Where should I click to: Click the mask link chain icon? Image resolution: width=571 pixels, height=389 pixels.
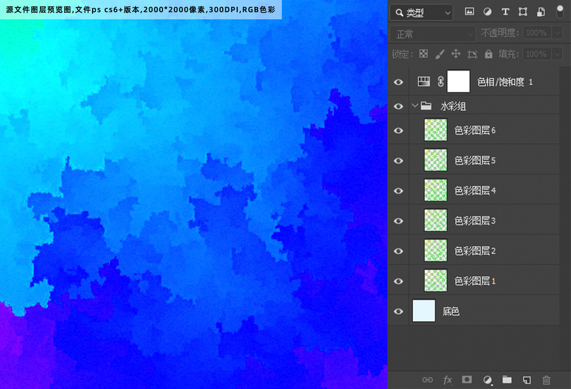441,82
